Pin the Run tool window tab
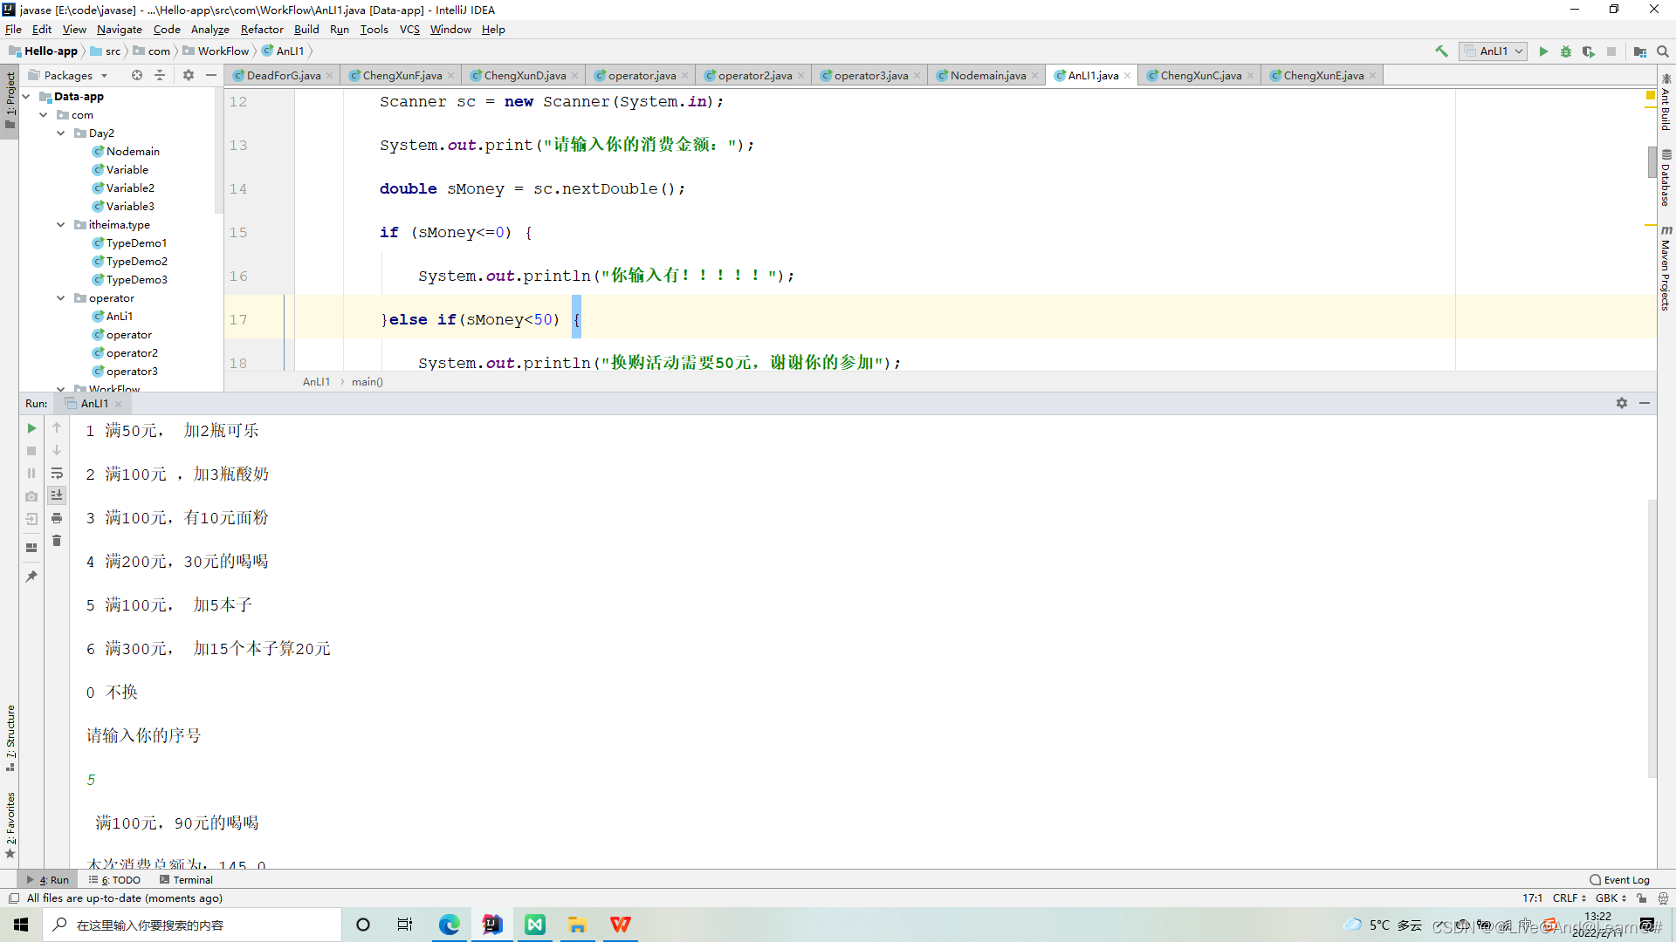 click(31, 576)
